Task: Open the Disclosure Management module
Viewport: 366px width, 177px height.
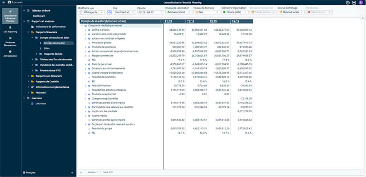Action: (10, 41)
